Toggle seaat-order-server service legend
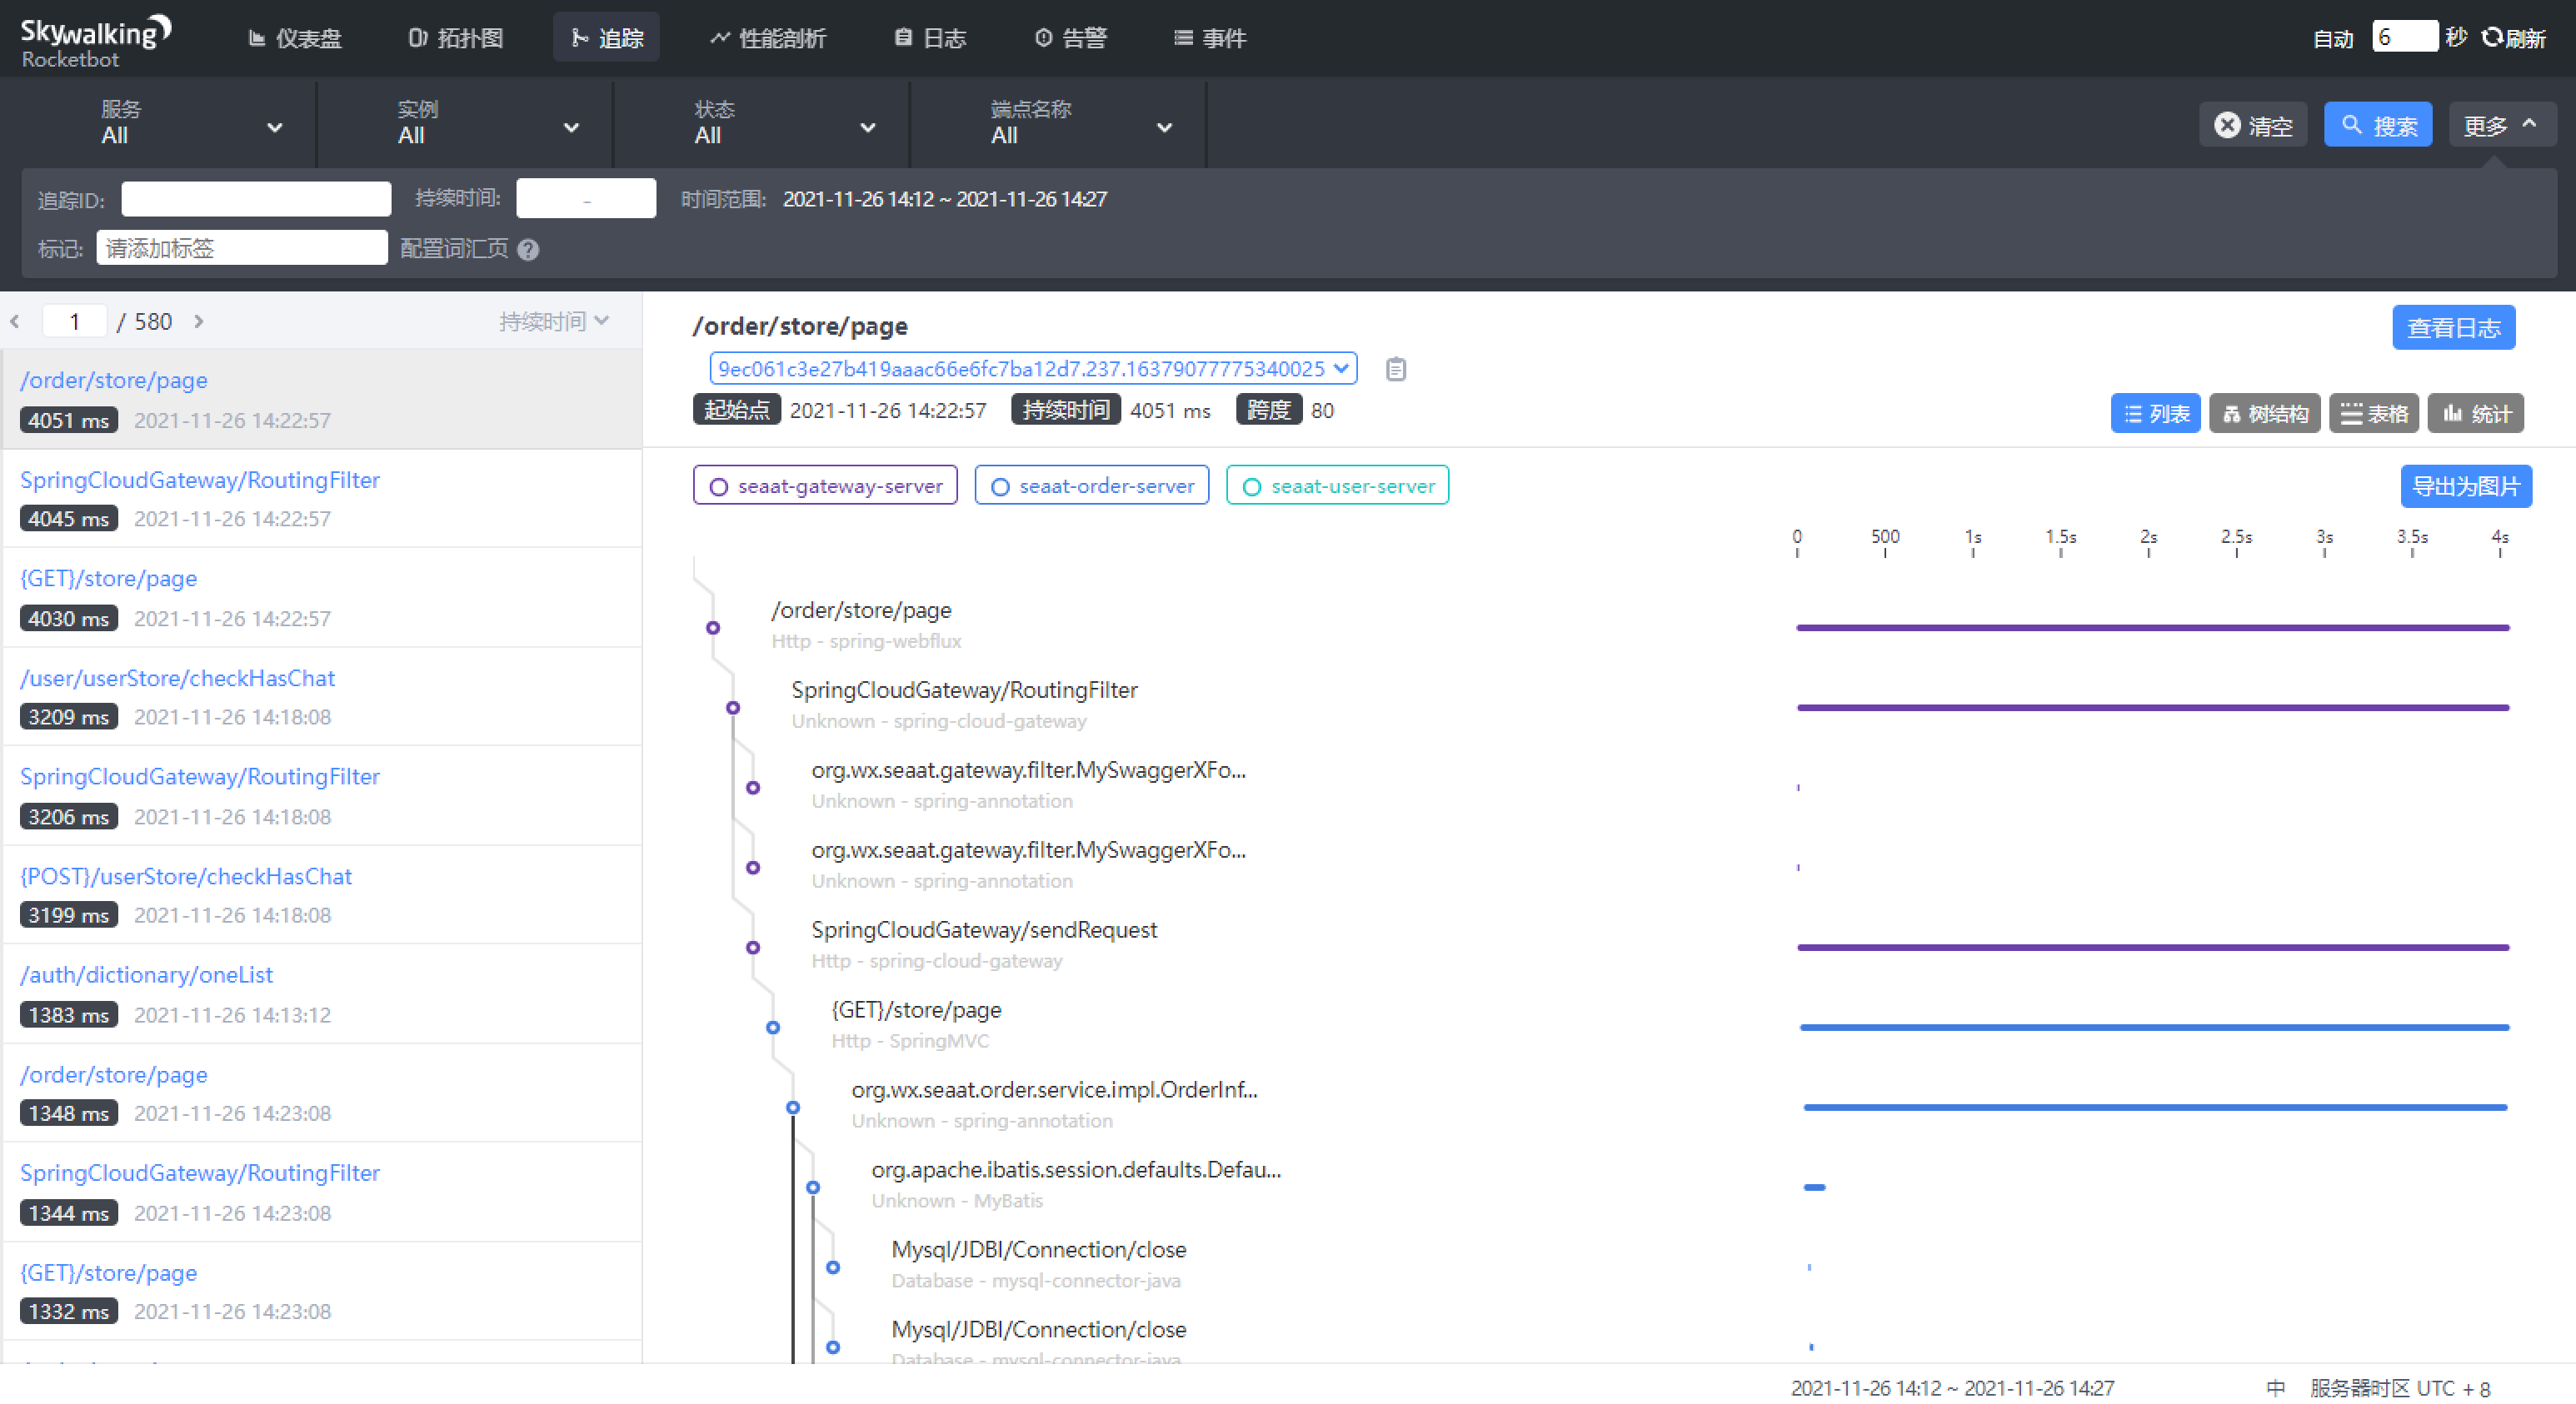2576x1404 pixels. pos(1092,485)
